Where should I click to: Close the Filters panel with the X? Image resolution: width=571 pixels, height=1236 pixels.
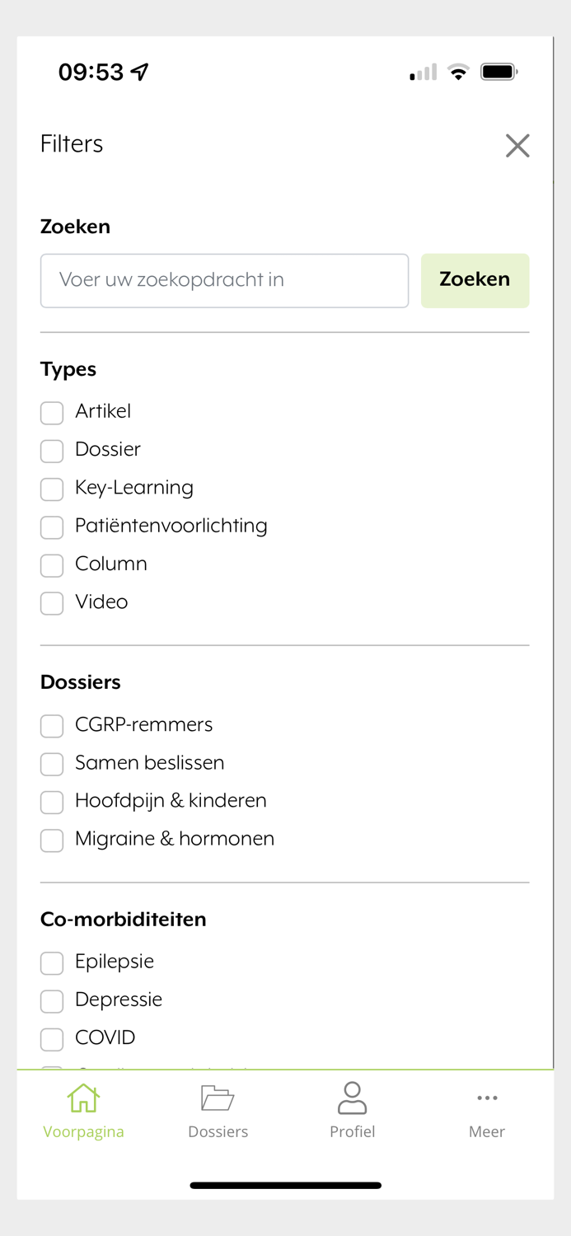tap(517, 145)
